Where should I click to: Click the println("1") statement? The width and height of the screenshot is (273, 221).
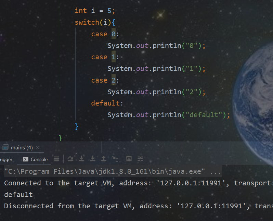coord(156,69)
